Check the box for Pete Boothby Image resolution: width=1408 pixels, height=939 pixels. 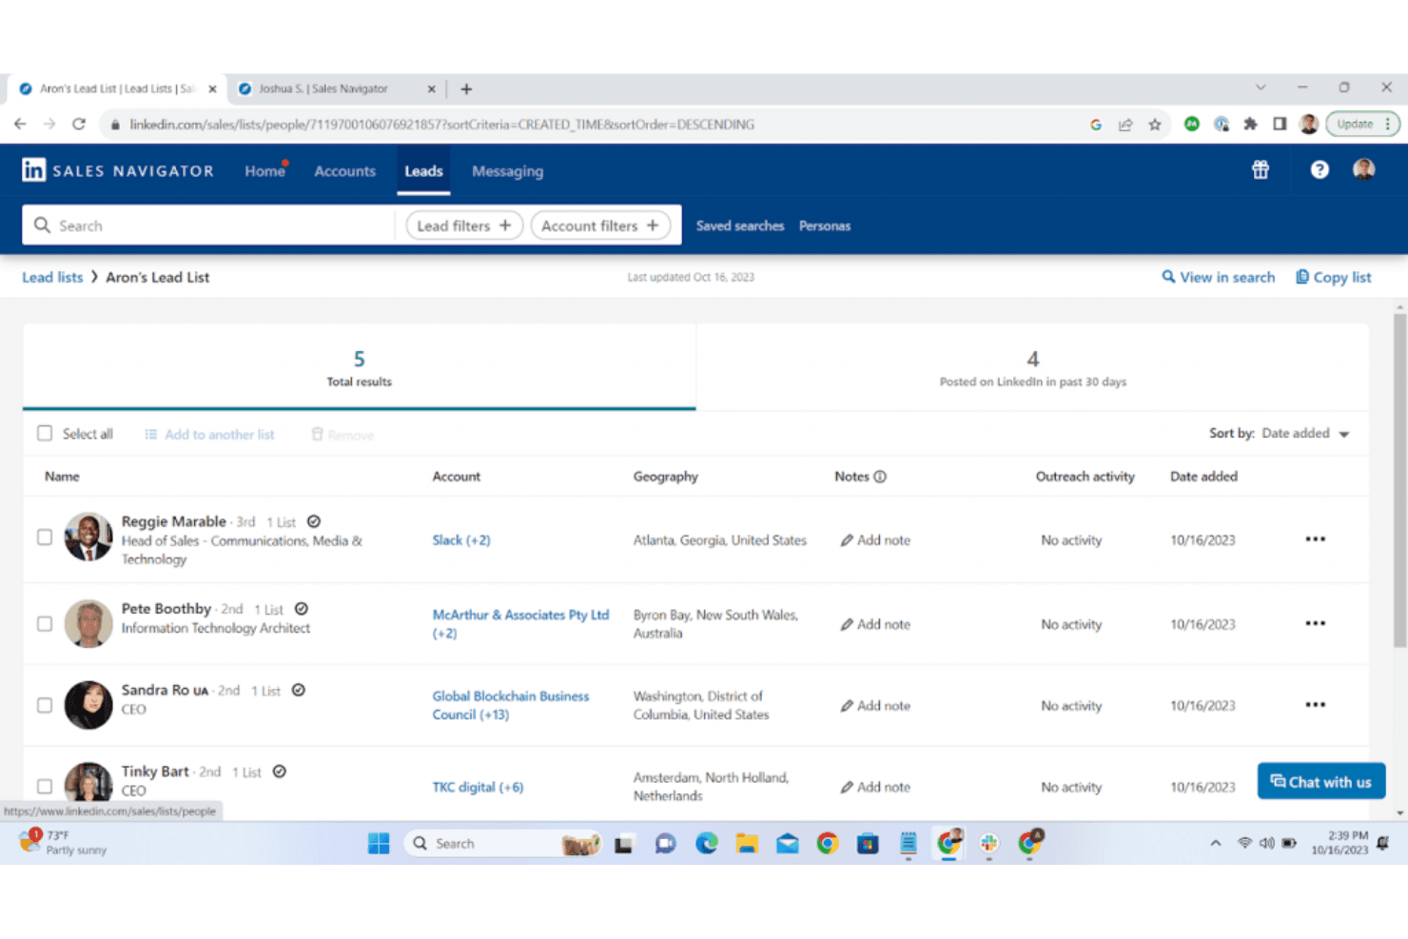[45, 624]
